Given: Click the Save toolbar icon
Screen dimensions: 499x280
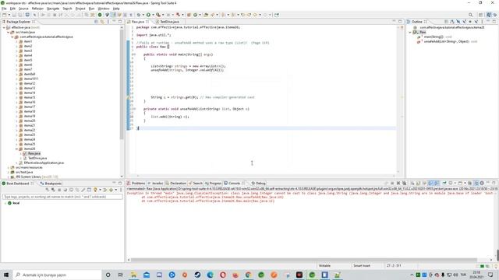Looking at the screenshot, I should 14,15.
